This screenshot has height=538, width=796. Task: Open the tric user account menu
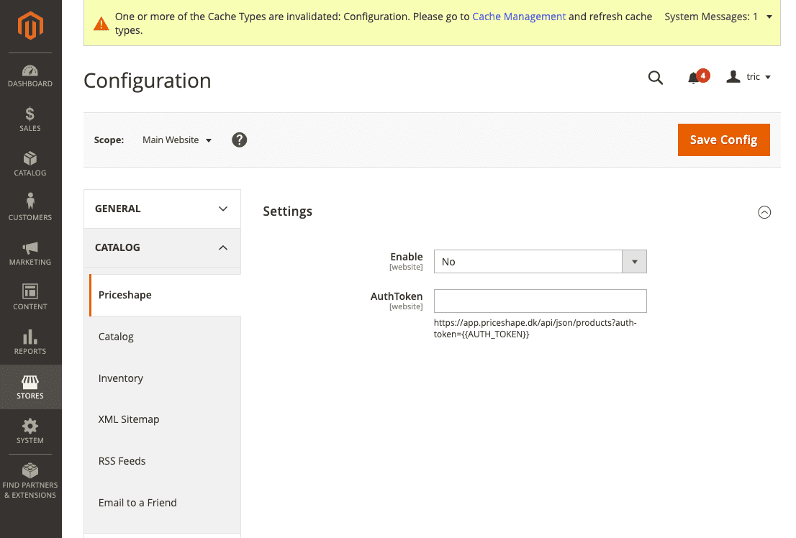748,77
